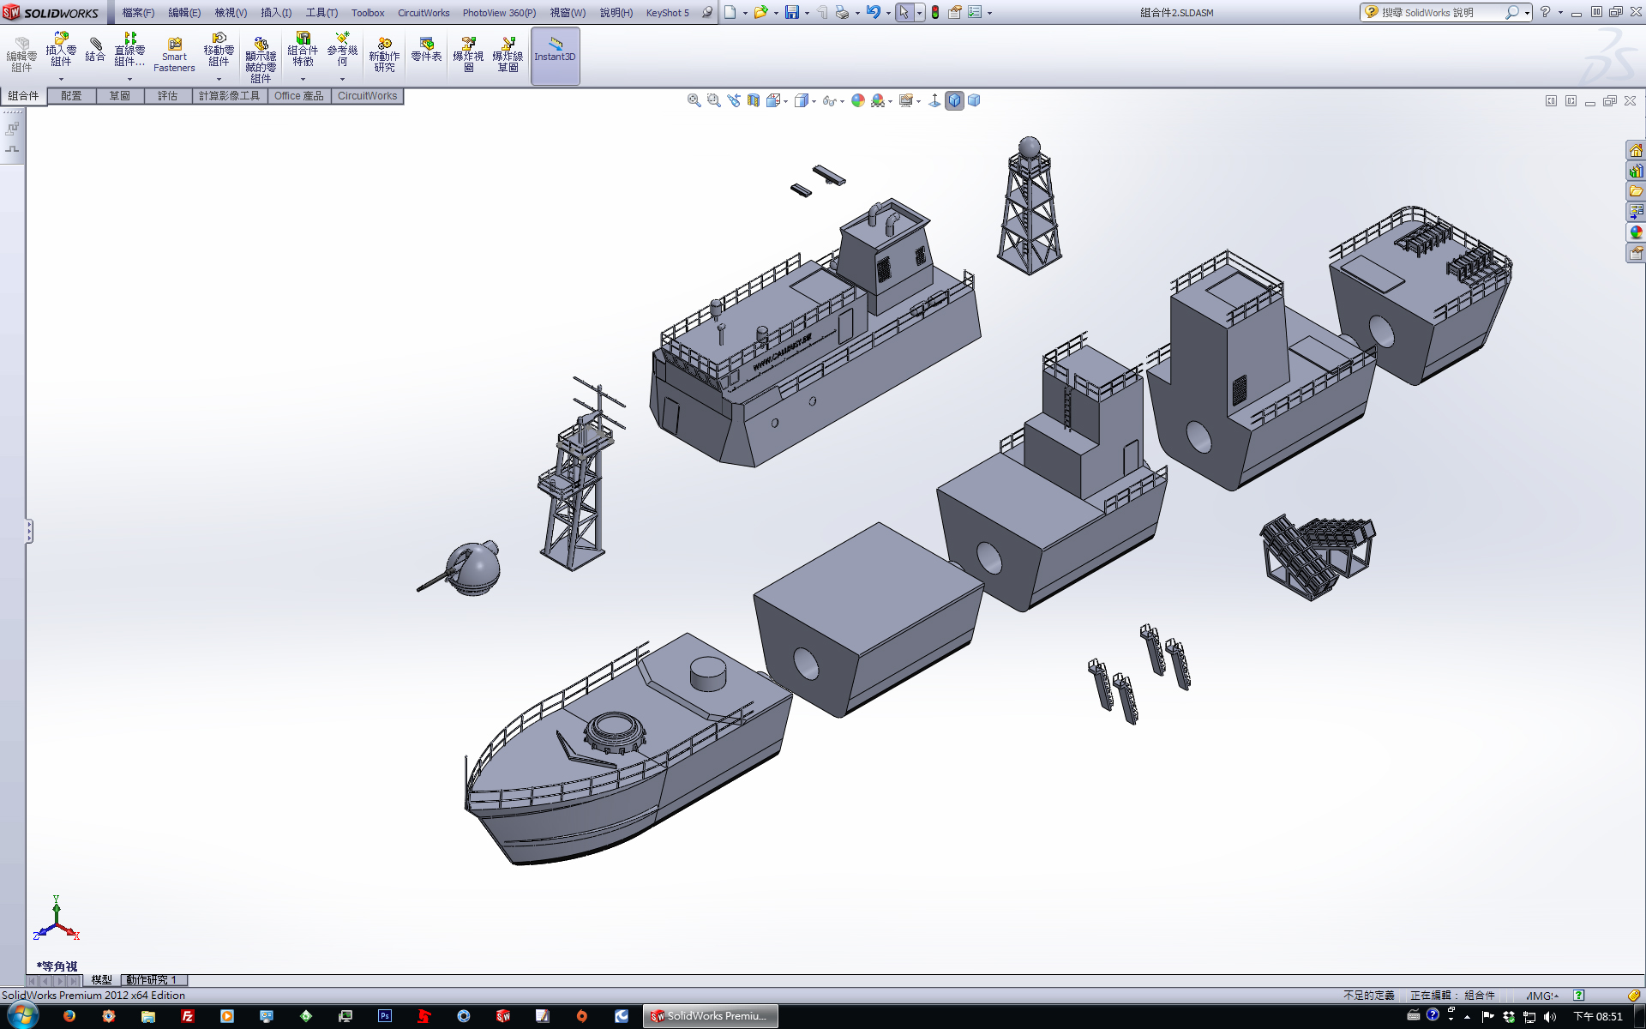The width and height of the screenshot is (1646, 1029).
Task: Click the 零件表 bill of materials icon
Action: 426,50
